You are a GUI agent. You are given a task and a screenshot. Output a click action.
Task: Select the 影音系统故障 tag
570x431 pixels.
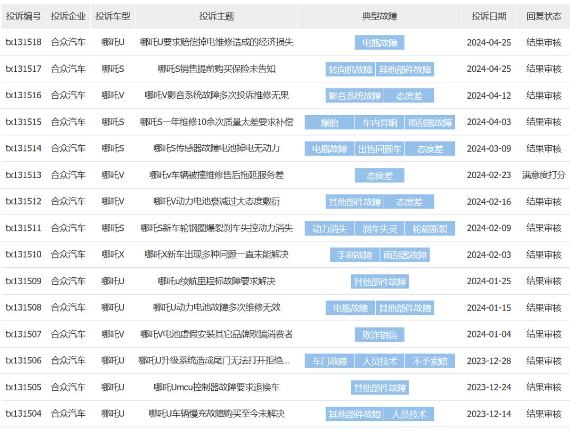(354, 96)
